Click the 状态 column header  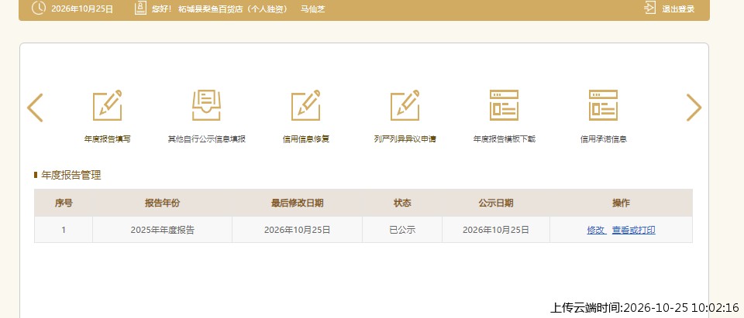[402, 203]
